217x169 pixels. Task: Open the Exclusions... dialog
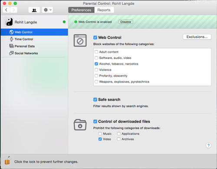click(x=197, y=37)
